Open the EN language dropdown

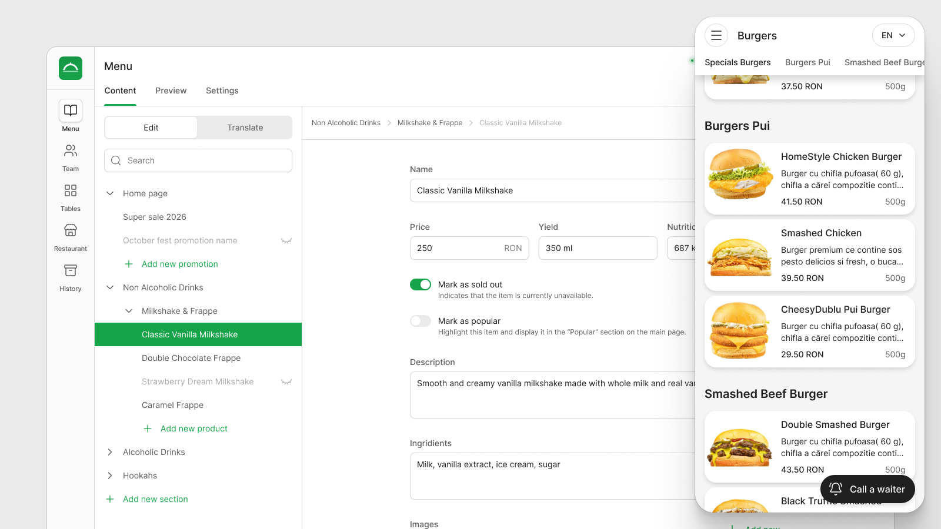[893, 35]
